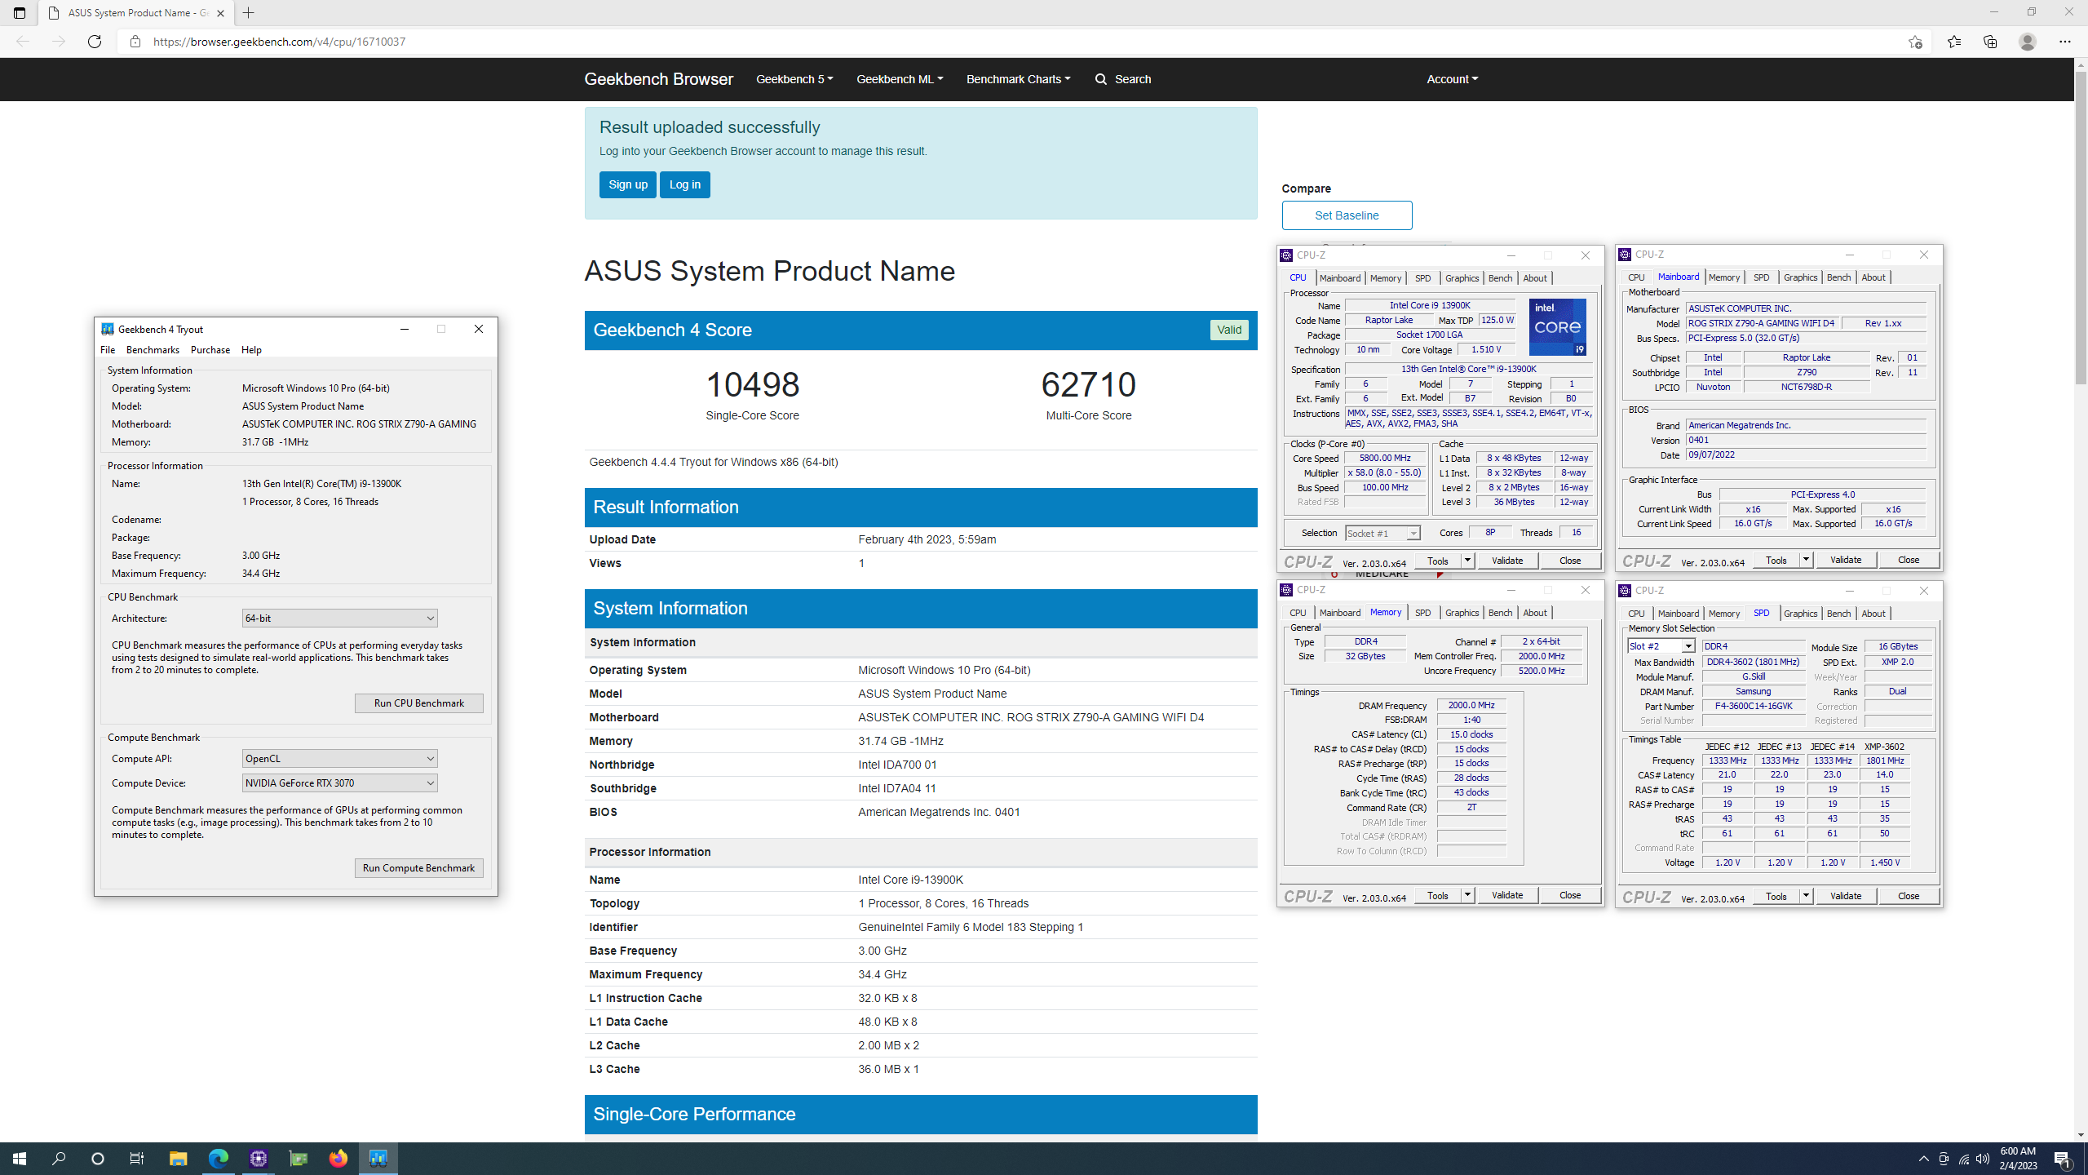Open the Favorites list icon
This screenshot has width=2088, height=1175.
(x=1954, y=42)
